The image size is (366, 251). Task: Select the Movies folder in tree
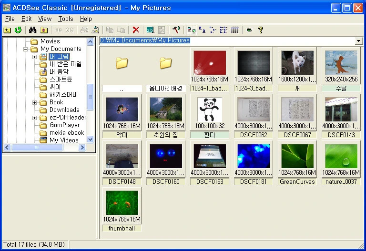coord(50,41)
